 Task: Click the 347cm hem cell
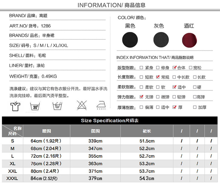[95, 148]
